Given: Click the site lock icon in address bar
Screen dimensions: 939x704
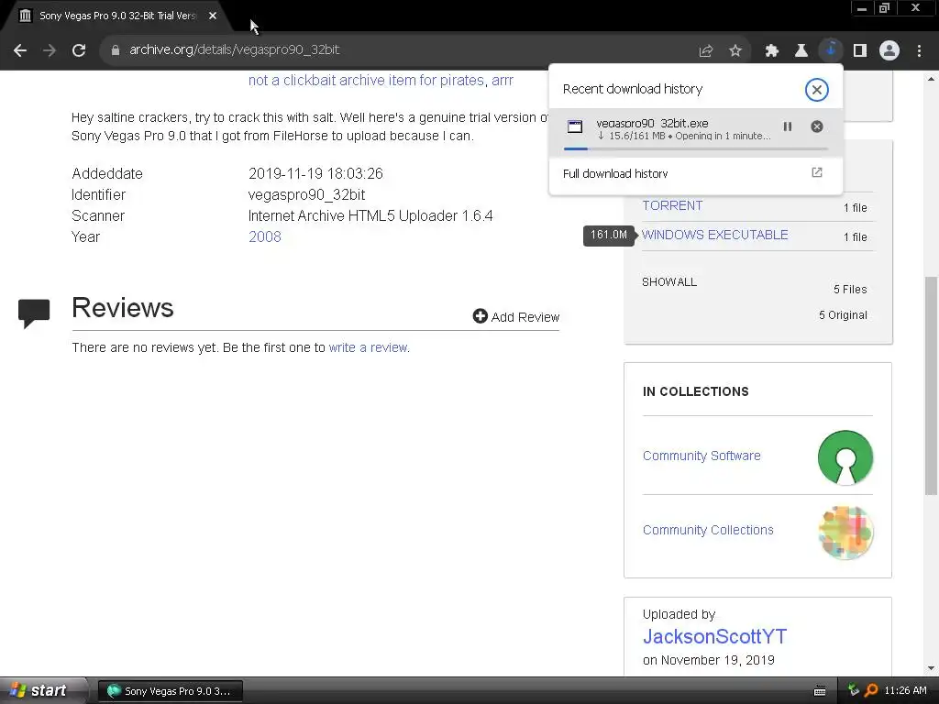Looking at the screenshot, I should 116,50.
